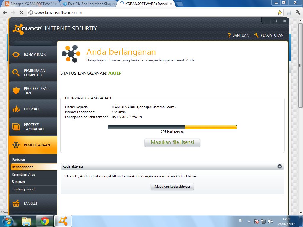Select the Proteksi Real-Time shield icon
The height and width of the screenshot is (227, 303).
(16, 91)
